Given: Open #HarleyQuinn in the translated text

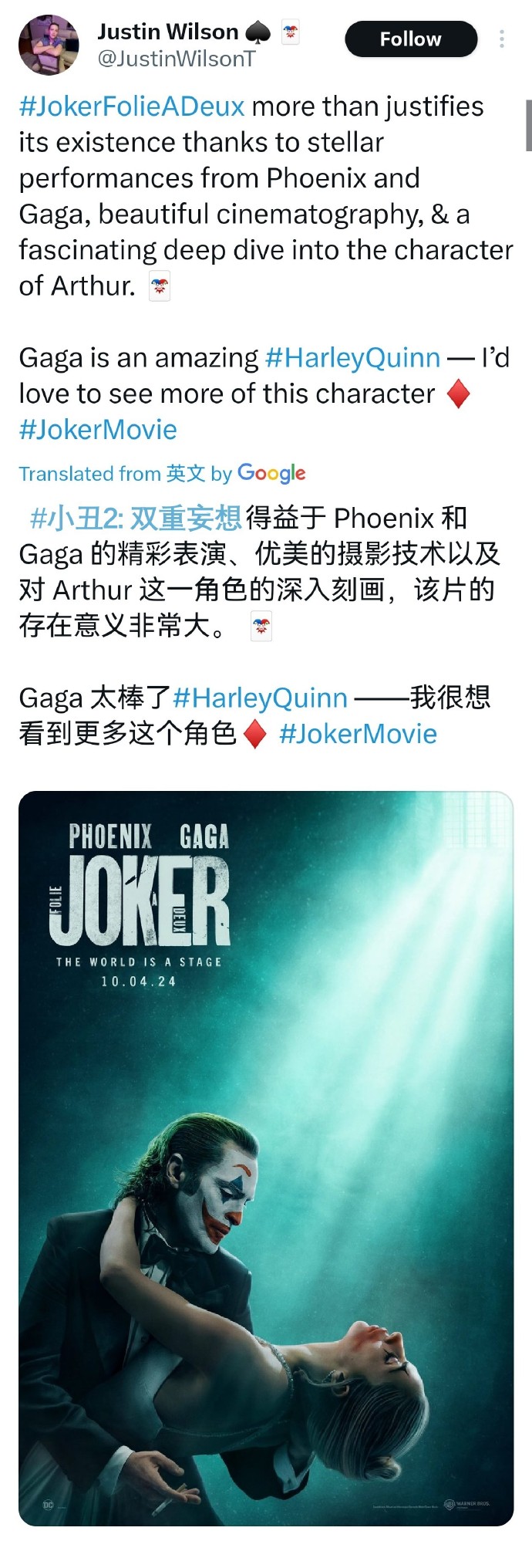Looking at the screenshot, I should pos(261,698).
